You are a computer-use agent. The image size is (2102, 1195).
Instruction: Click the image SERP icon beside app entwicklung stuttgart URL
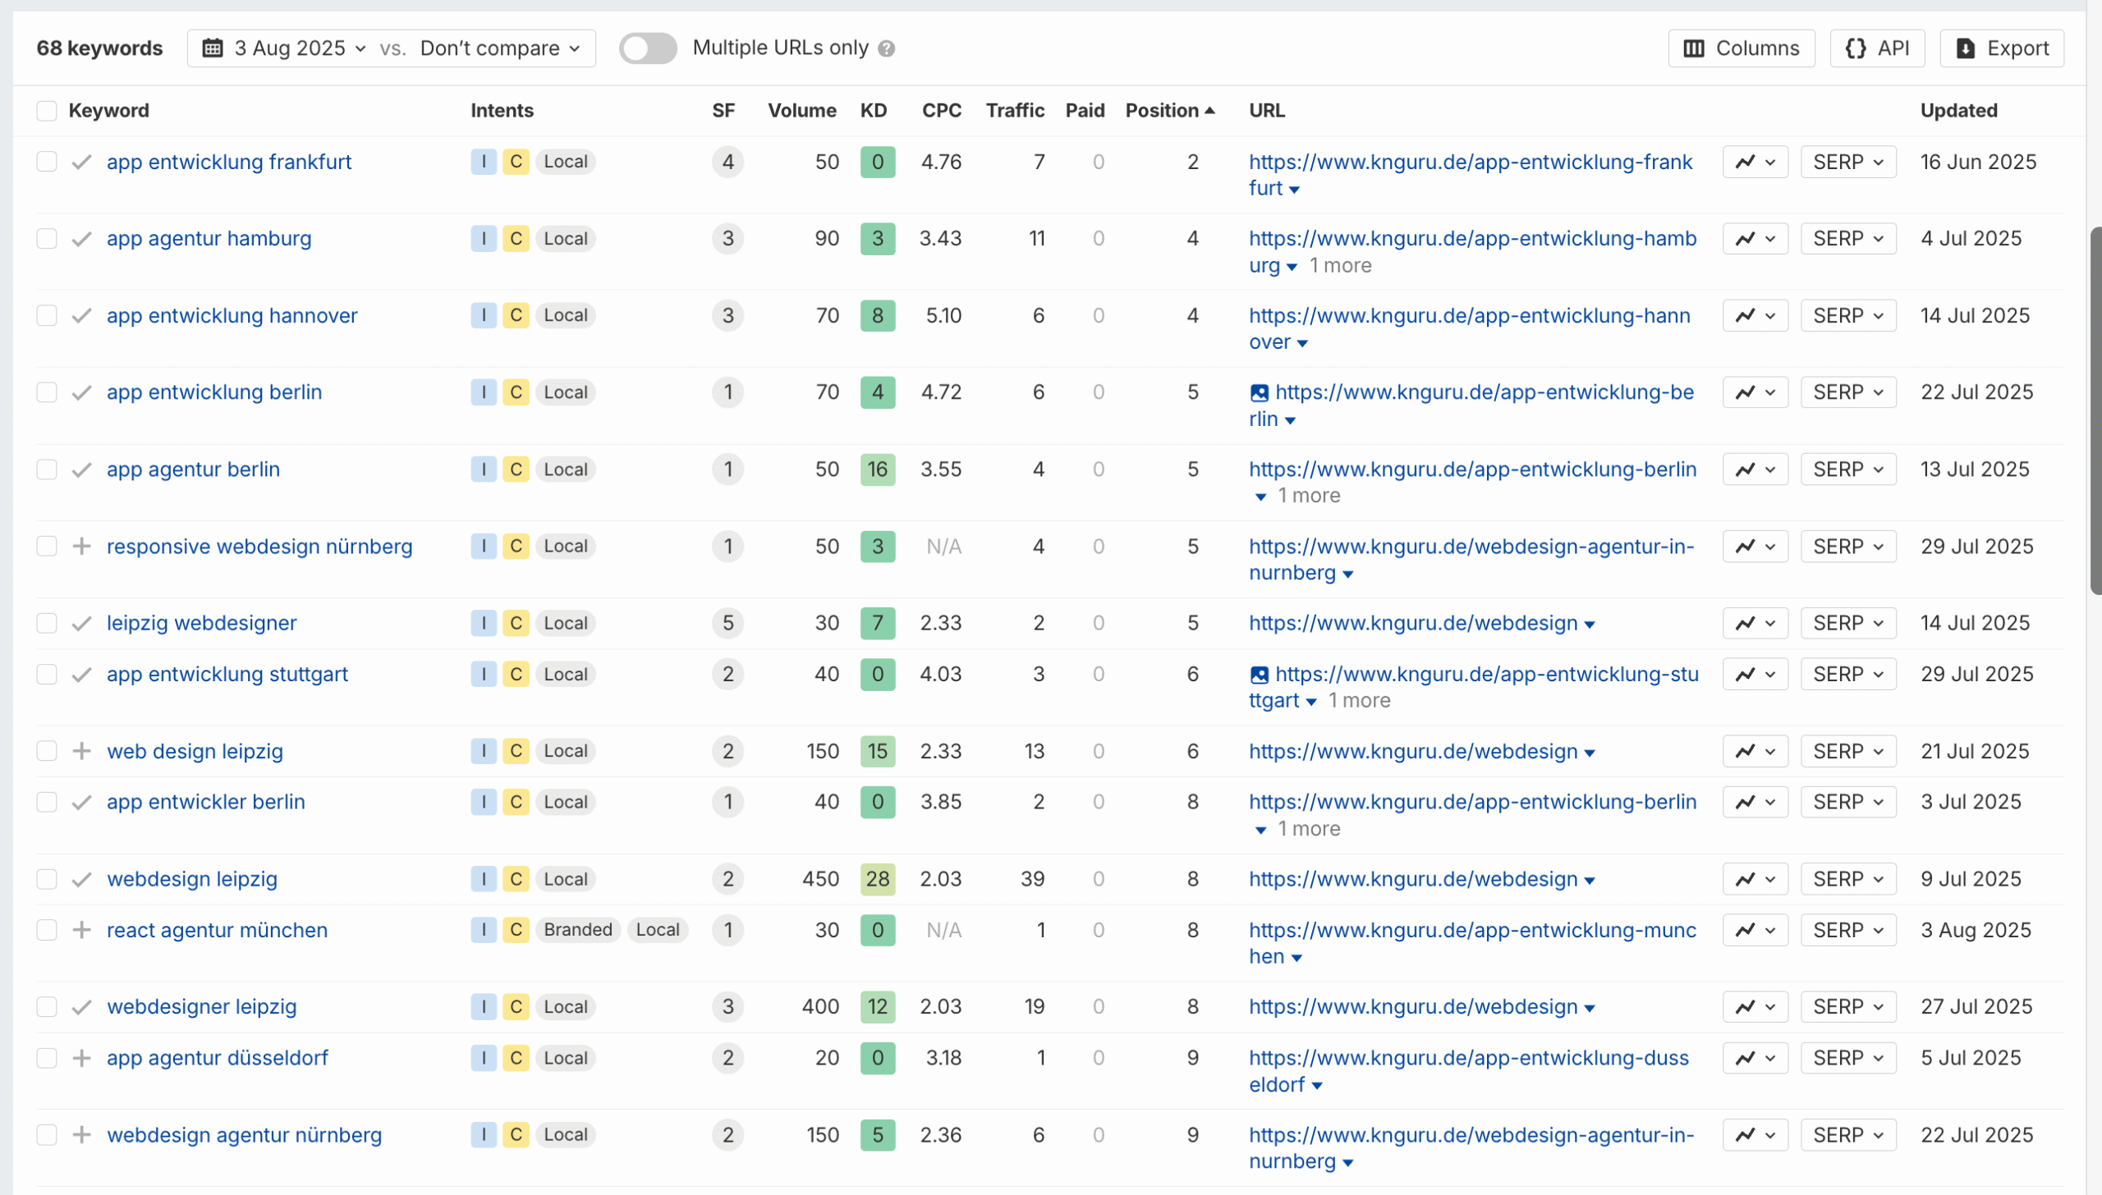click(x=1259, y=674)
